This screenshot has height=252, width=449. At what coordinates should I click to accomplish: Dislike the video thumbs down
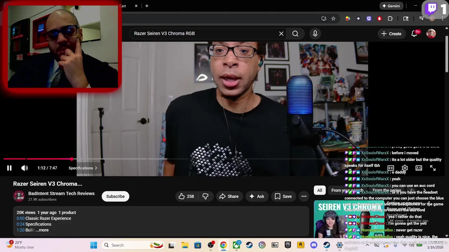point(206,196)
